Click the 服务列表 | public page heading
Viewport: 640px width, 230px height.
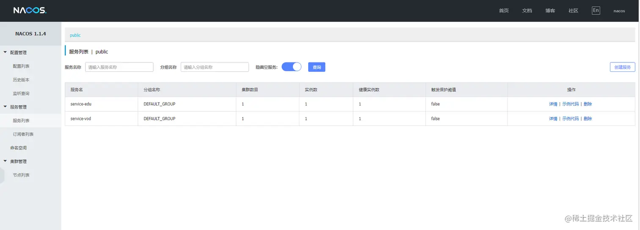click(x=88, y=51)
